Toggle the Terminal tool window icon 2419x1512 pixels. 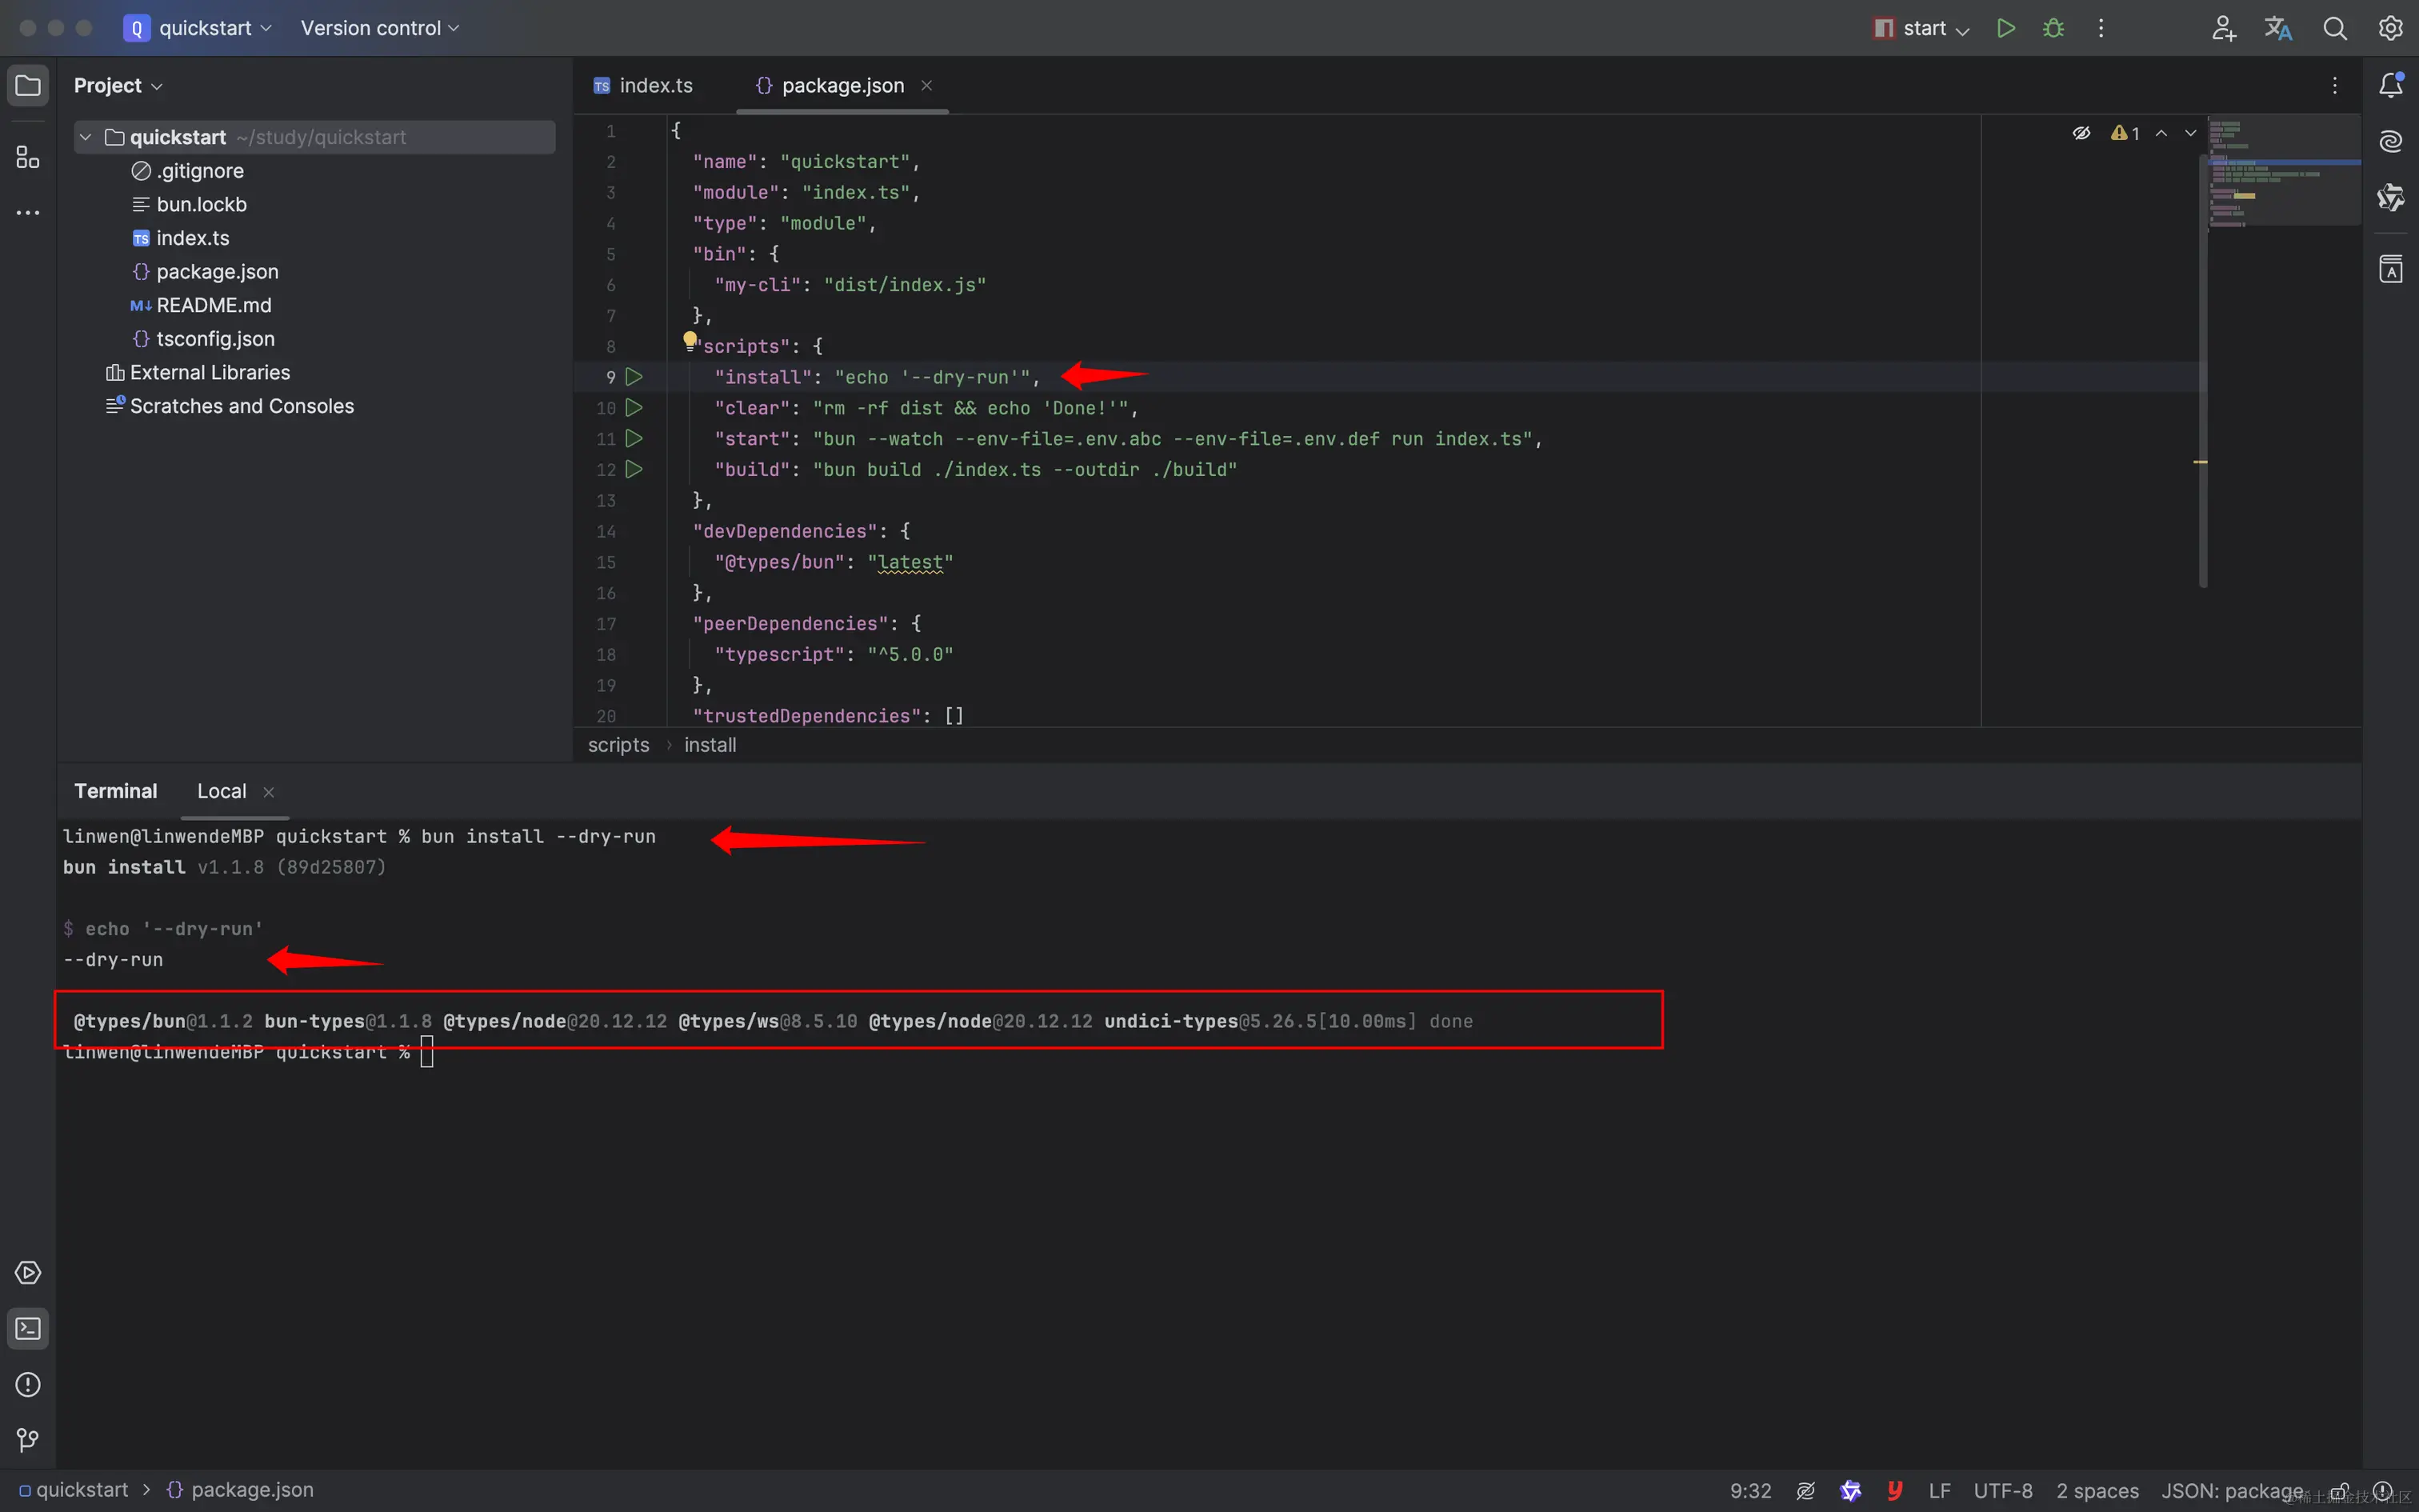point(28,1328)
